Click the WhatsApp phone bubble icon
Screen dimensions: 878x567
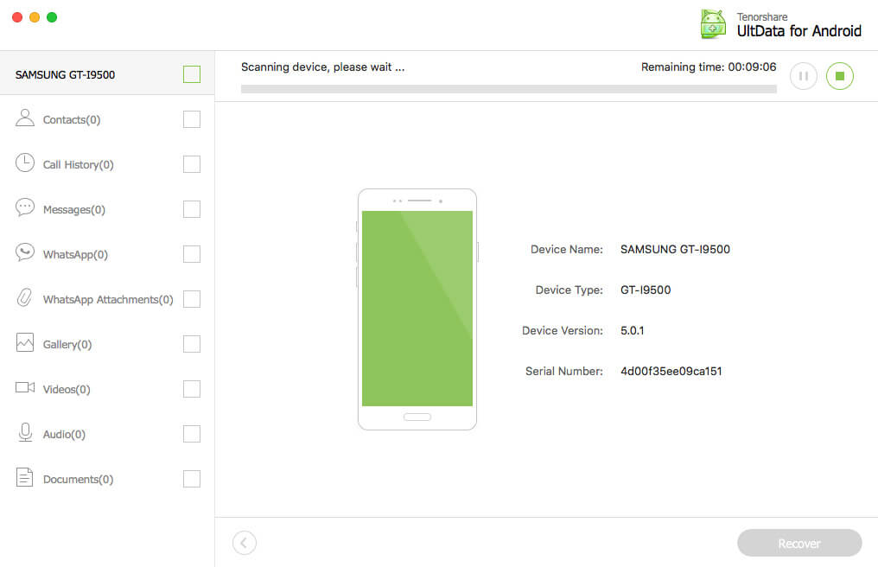coord(25,252)
